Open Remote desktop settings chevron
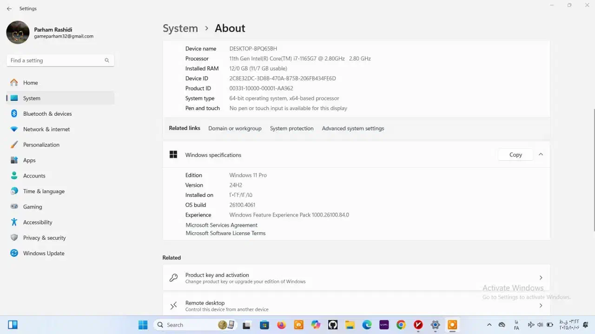This screenshot has height=334, width=595. click(x=541, y=306)
